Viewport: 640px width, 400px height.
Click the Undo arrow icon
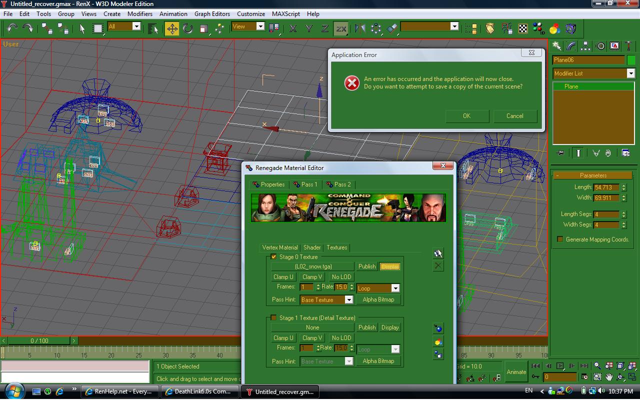click(x=12, y=28)
